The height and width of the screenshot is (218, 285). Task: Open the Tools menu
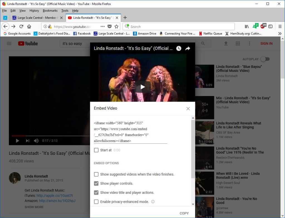[x=65, y=11]
